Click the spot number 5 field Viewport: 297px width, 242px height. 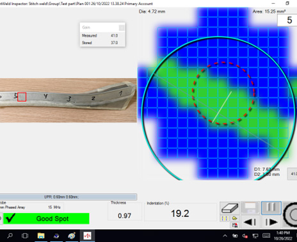pyautogui.click(x=287, y=20)
